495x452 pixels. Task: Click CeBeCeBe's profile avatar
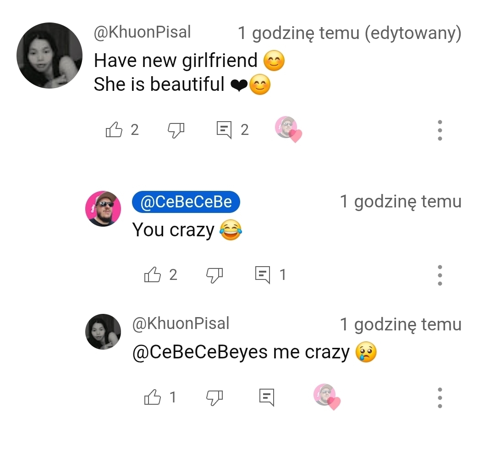point(103,209)
